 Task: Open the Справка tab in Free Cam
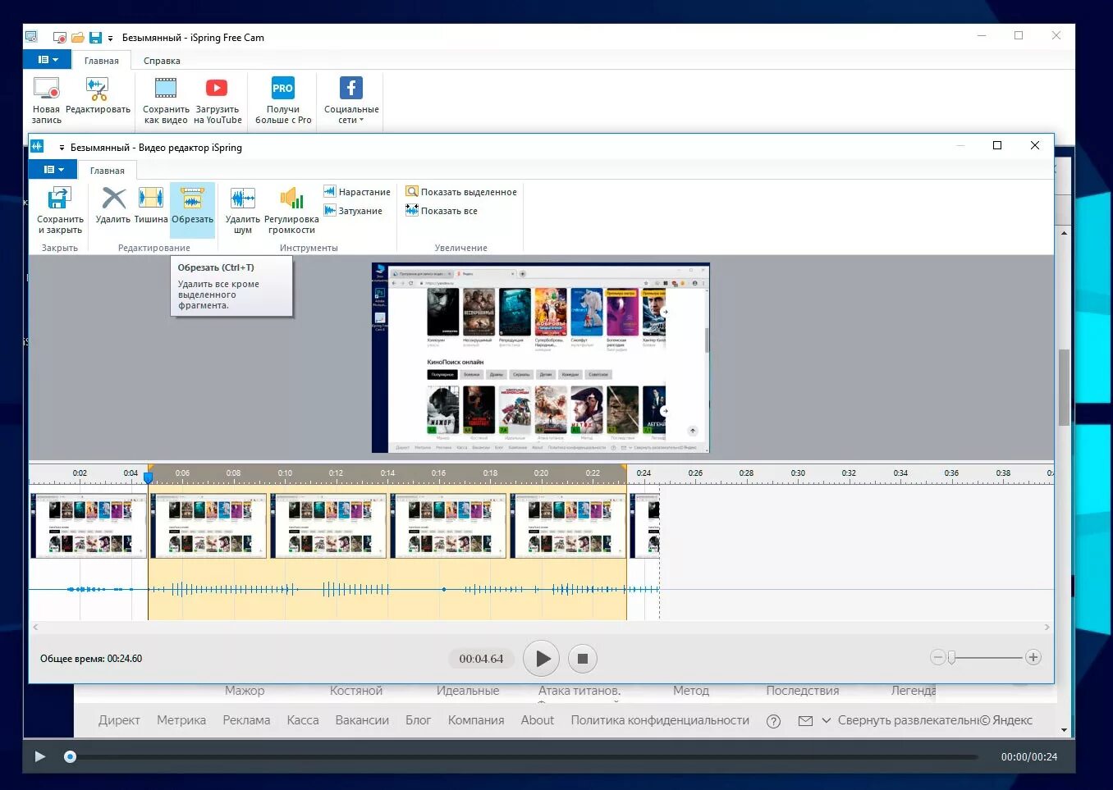162,61
